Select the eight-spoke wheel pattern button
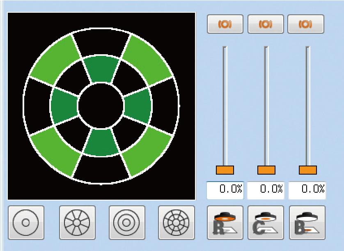Viewport: 344px width, 251px height. 77,223
